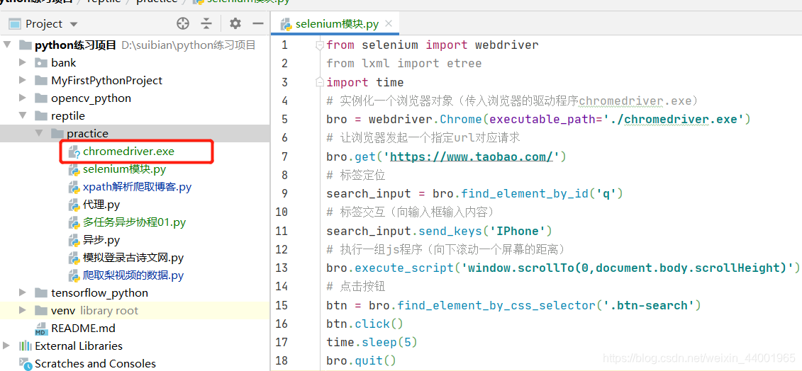
Task: Click the MyFirstPythonProject folder icon
Action: click(x=41, y=80)
